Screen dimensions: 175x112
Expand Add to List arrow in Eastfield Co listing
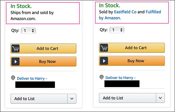click(x=160, y=98)
